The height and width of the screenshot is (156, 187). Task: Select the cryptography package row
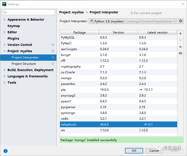click(118, 67)
